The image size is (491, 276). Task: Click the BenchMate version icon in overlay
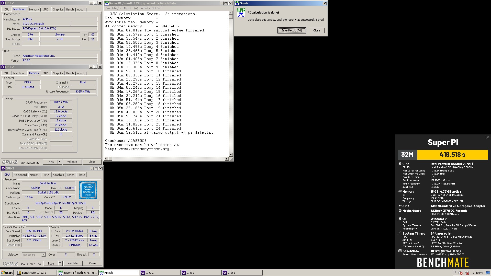[x=400, y=251]
